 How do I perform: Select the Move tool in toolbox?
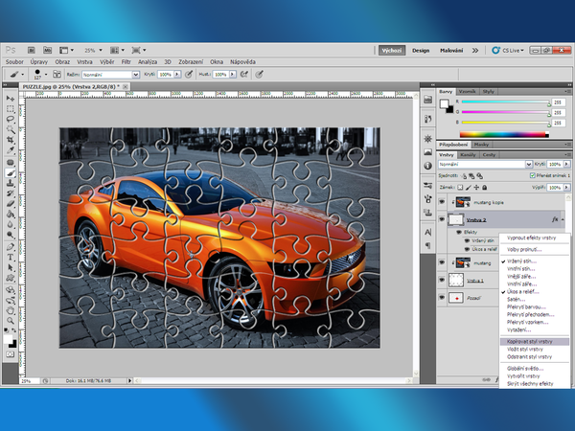pyautogui.click(x=11, y=99)
